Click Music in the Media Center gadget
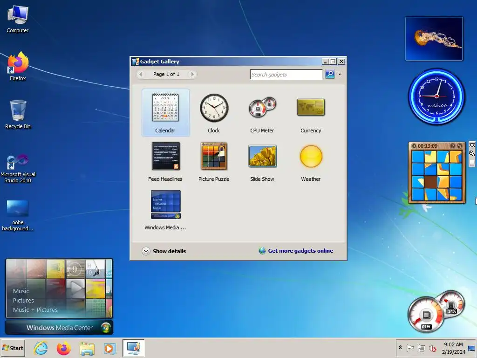The width and height of the screenshot is (477, 358). (x=21, y=291)
